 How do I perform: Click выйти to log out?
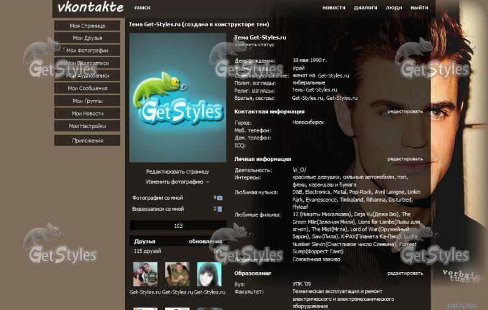(419, 7)
